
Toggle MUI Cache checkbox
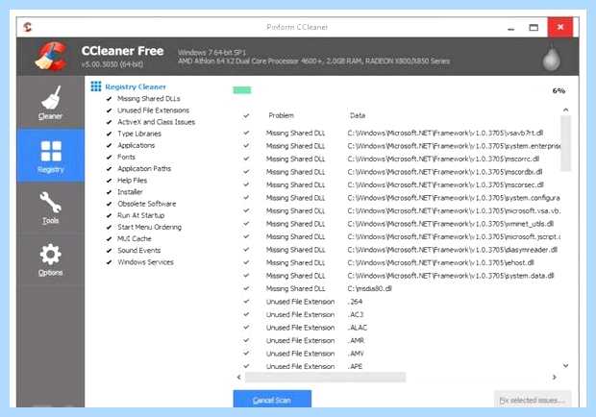[x=109, y=239]
